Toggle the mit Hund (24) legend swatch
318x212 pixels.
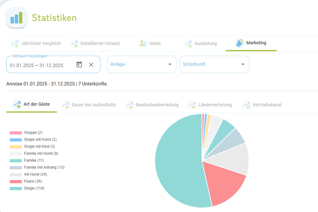(16, 174)
